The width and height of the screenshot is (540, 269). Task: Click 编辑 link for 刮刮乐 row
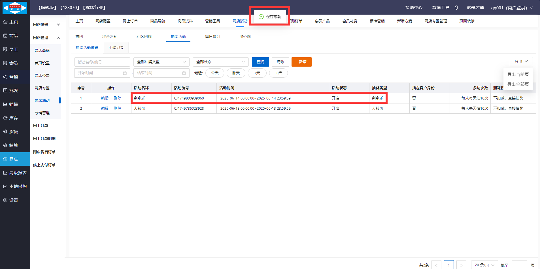click(x=105, y=98)
